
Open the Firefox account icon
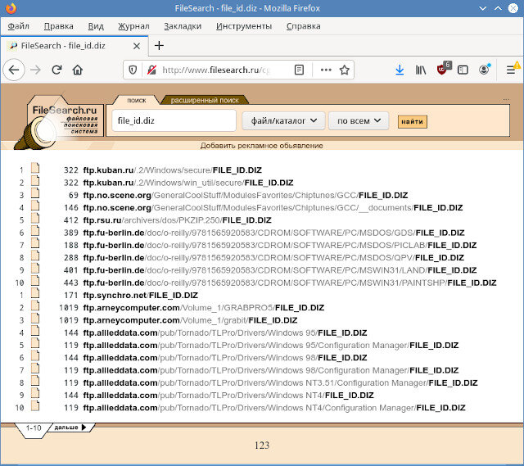pos(484,70)
